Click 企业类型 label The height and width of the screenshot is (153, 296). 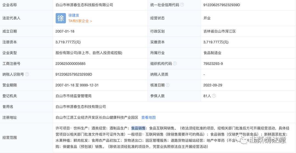(x=10, y=53)
